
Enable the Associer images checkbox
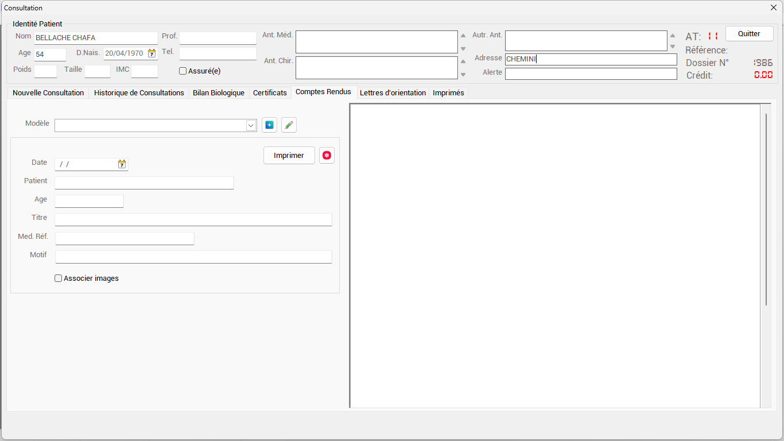[x=58, y=278]
